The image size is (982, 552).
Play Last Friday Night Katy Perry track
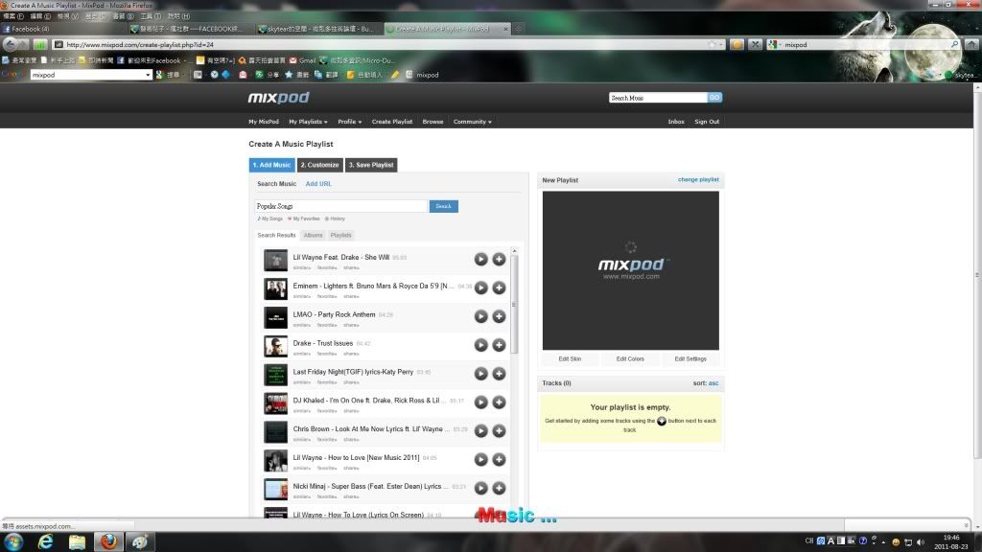480,374
